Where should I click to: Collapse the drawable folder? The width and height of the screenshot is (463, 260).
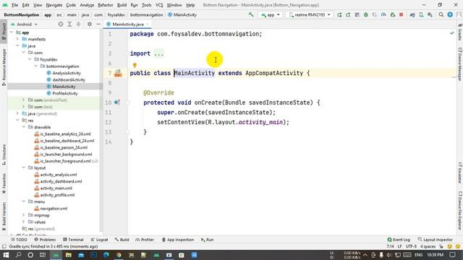24,127
